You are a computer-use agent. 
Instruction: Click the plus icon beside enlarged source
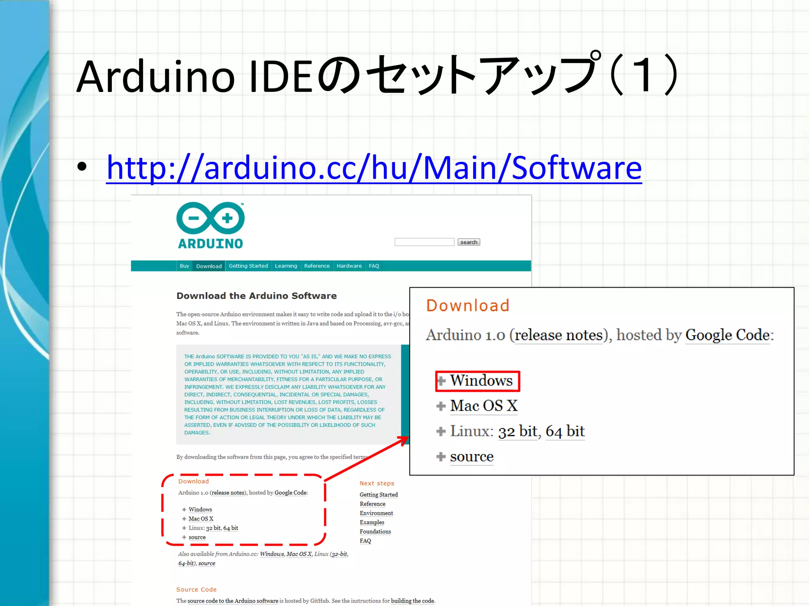click(441, 457)
